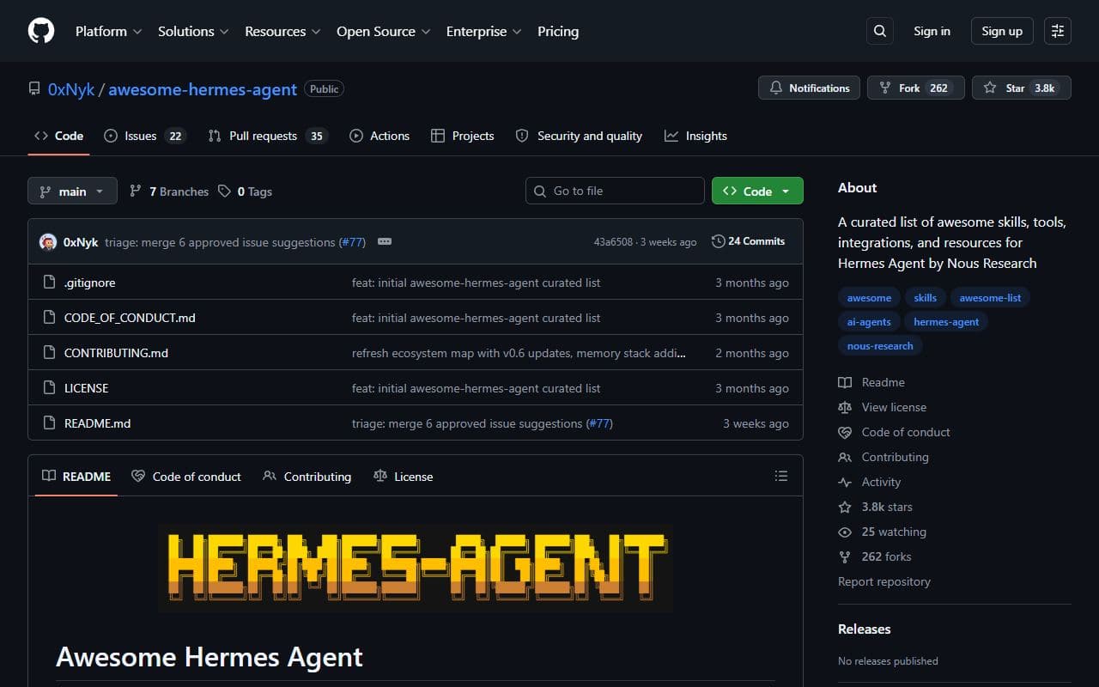This screenshot has width=1099, height=687.
Task: Switch to the Insights tab
Action: pos(695,136)
